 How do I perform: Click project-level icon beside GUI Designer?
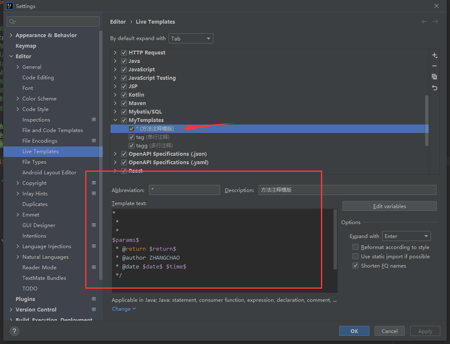pyautogui.click(x=94, y=225)
